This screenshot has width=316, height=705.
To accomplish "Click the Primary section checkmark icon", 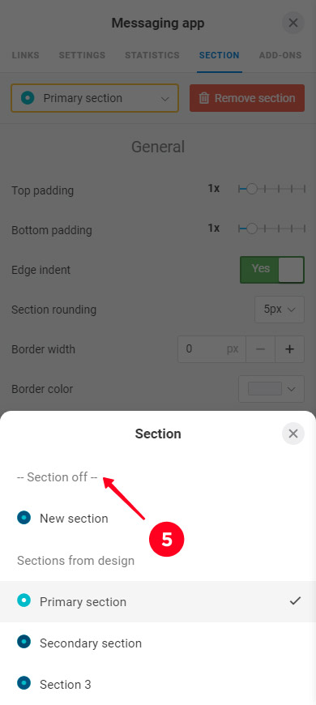I will [295, 600].
